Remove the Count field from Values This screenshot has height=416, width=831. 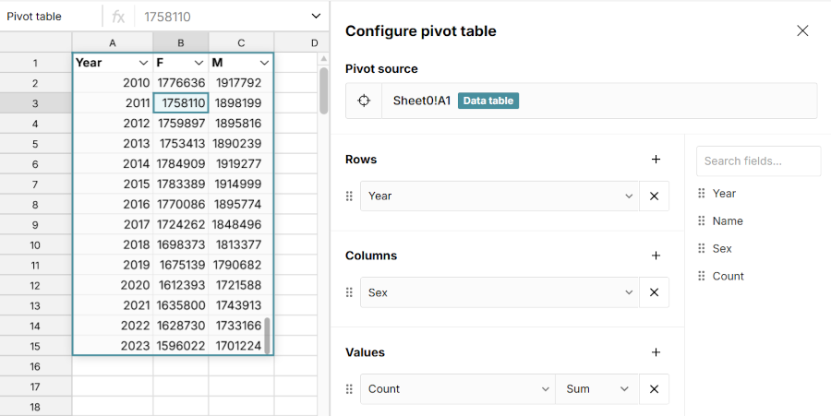coord(654,389)
